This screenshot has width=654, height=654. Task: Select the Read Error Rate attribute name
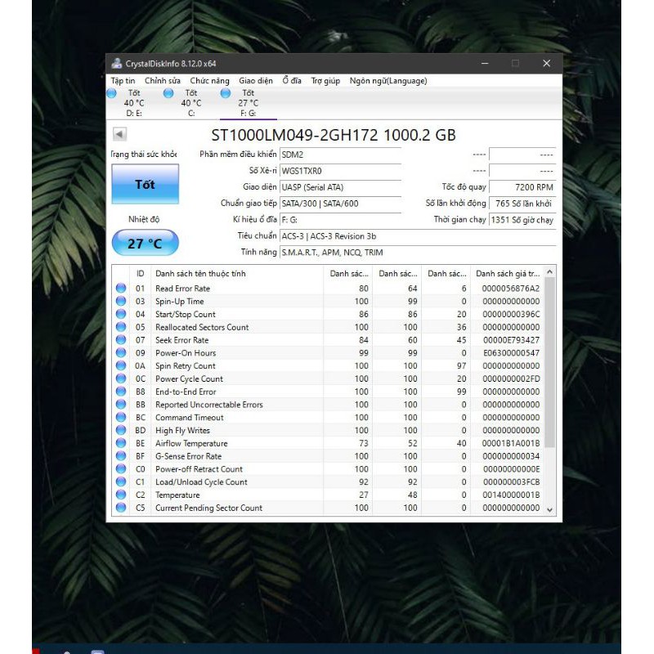182,289
